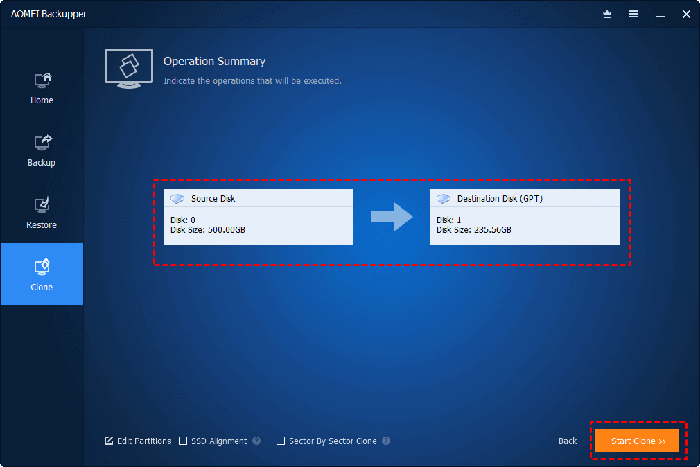This screenshot has width=700, height=467.
Task: Click the Destination Disk drive icon
Action: pyautogui.click(x=444, y=199)
